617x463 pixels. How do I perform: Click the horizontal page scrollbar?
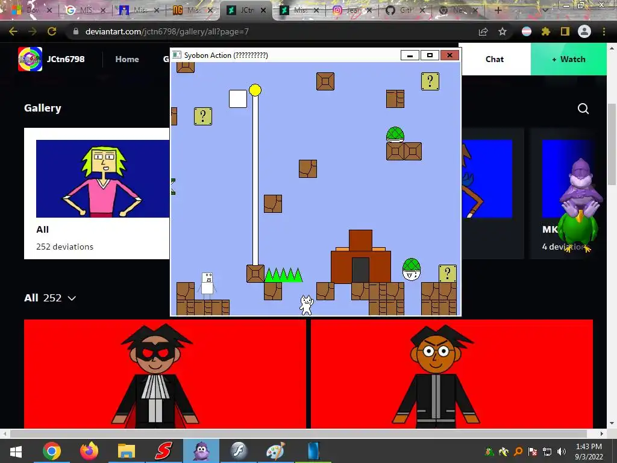[299, 433]
